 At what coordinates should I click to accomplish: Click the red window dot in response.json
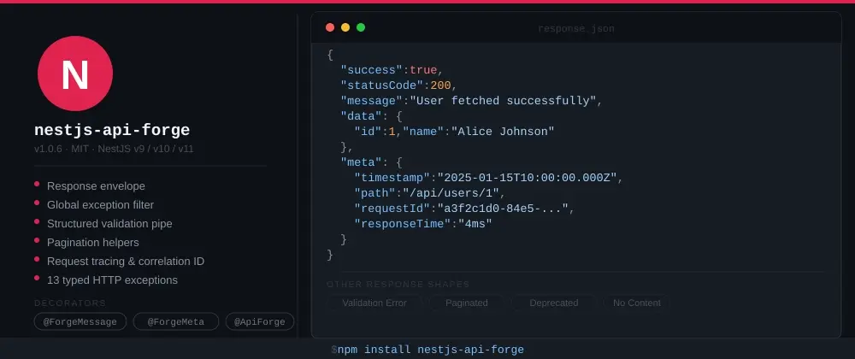click(x=330, y=27)
